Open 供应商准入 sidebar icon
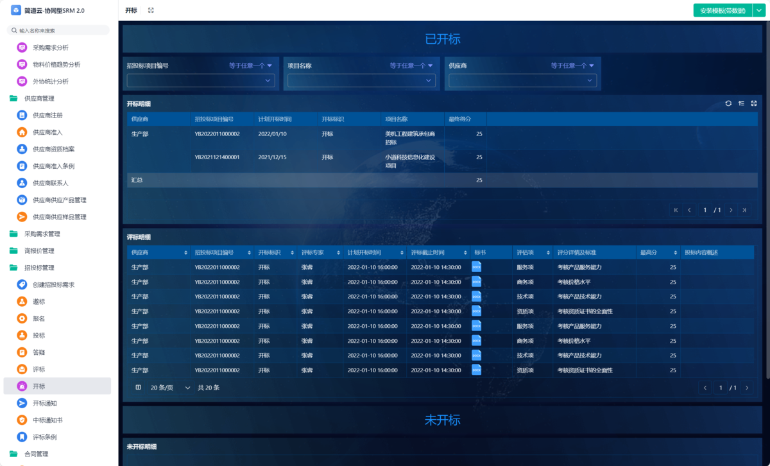Screen dimensions: 770x466 click(22, 132)
